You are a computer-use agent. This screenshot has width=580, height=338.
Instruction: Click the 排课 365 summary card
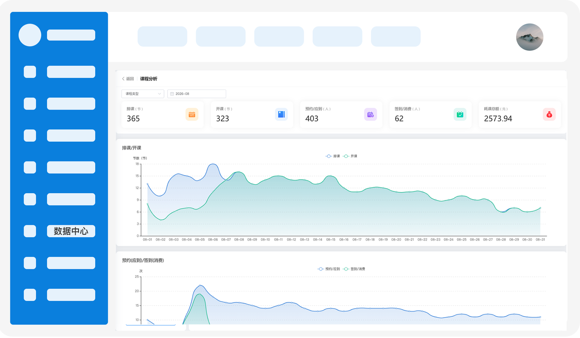coord(162,114)
